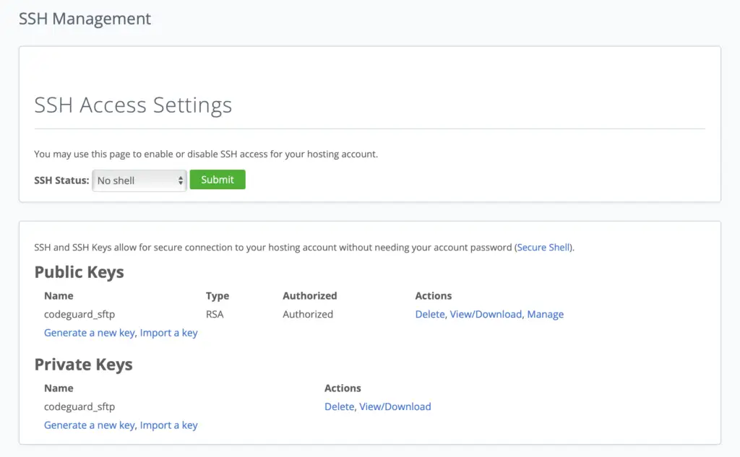Click the Type column header

(218, 296)
